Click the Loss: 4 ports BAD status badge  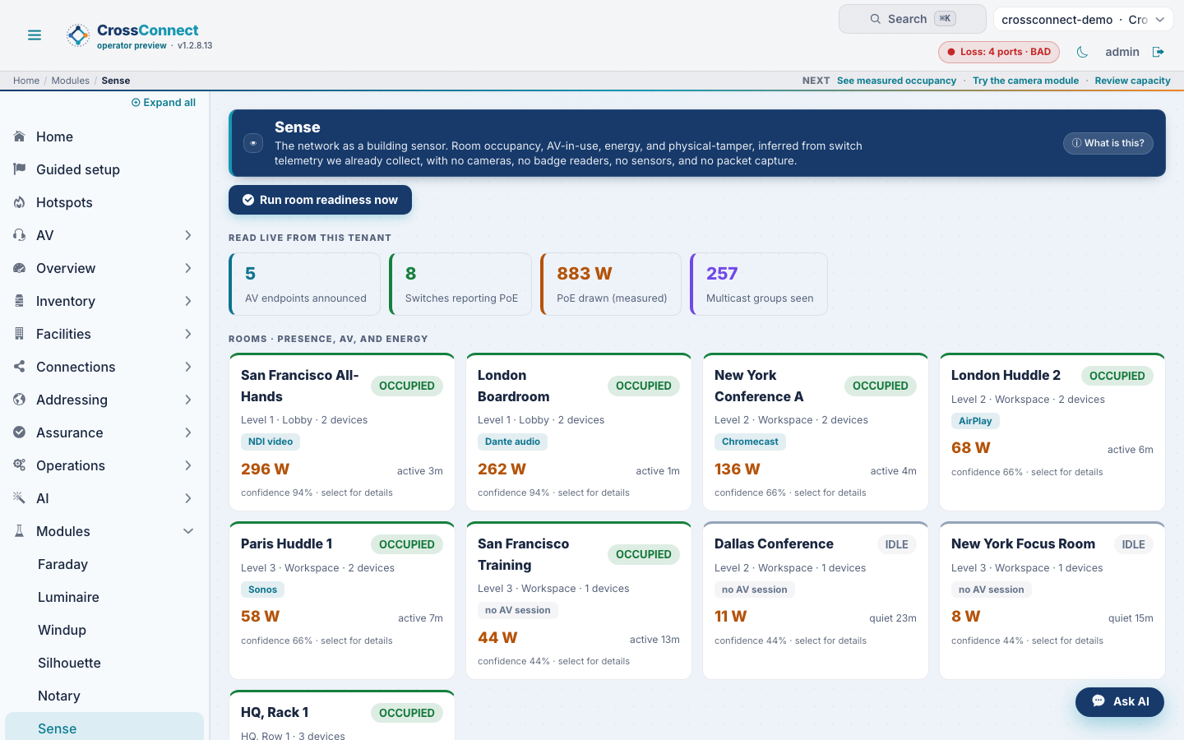(999, 52)
